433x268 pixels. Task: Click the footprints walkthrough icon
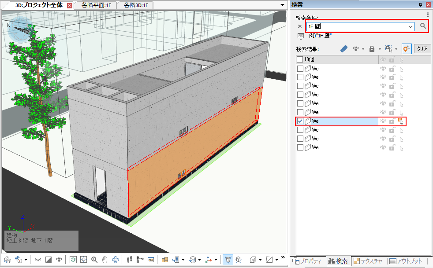coord(130,260)
